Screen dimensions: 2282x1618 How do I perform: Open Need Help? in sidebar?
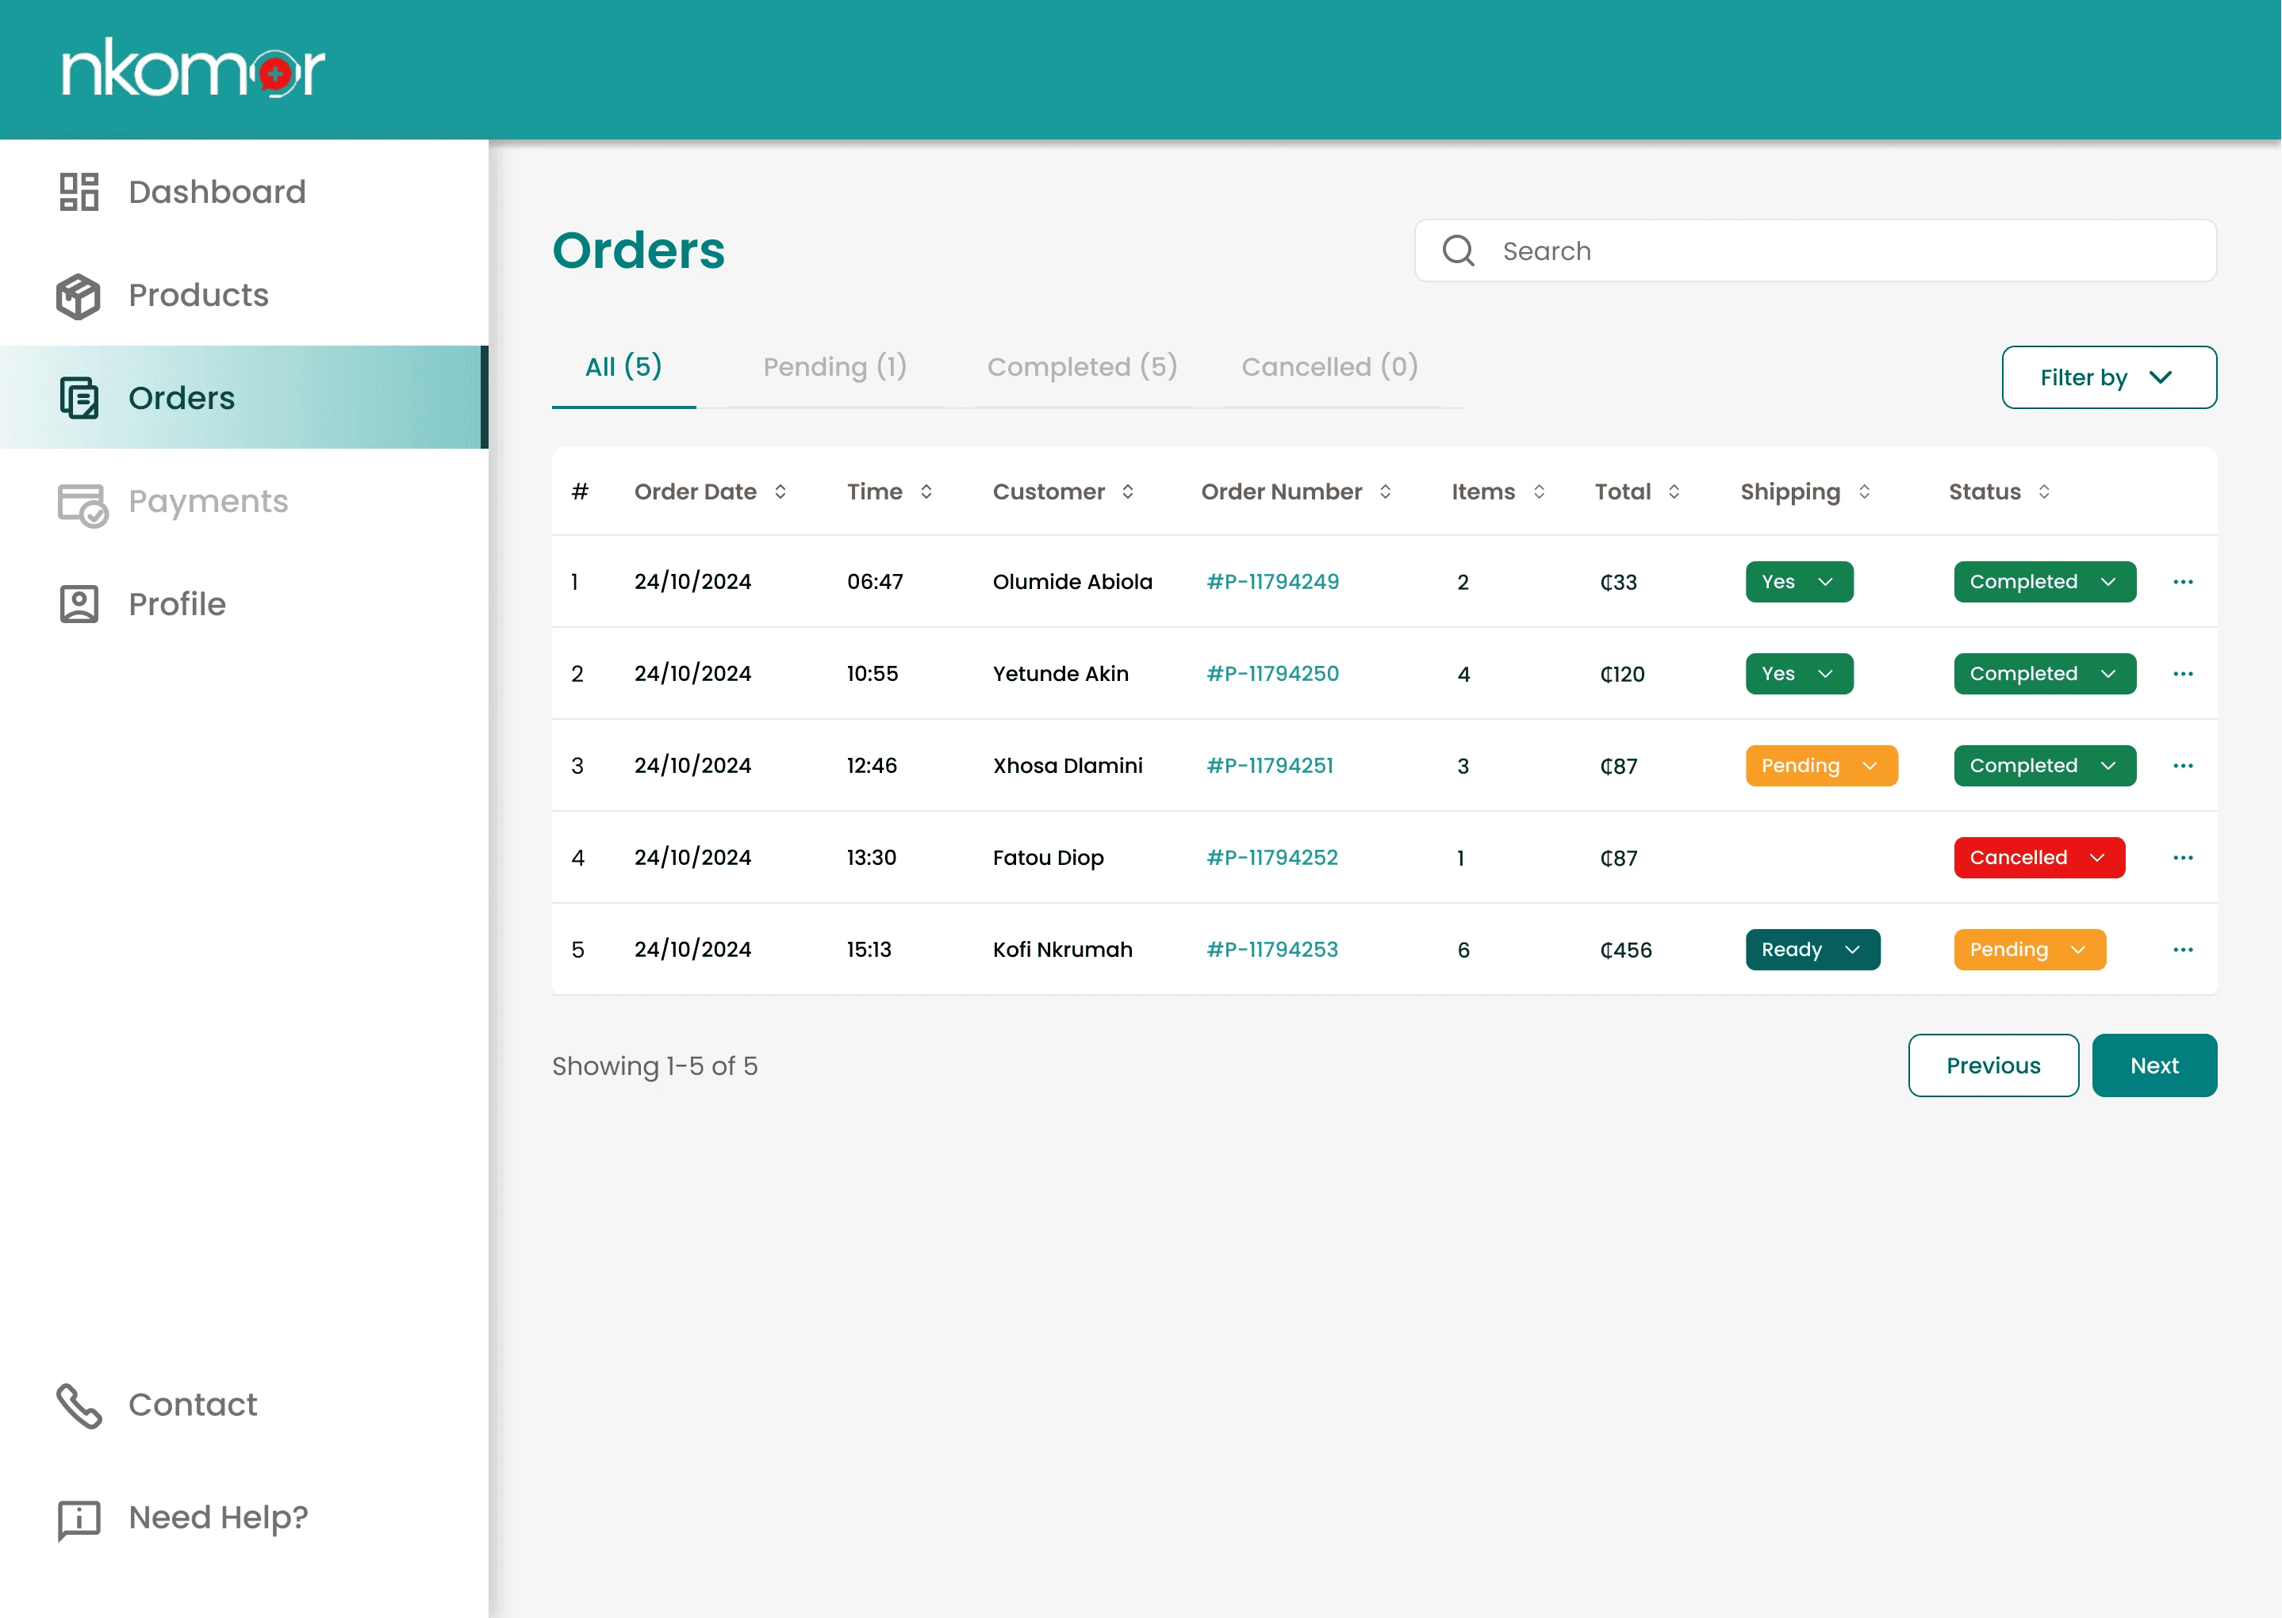(x=244, y=1517)
